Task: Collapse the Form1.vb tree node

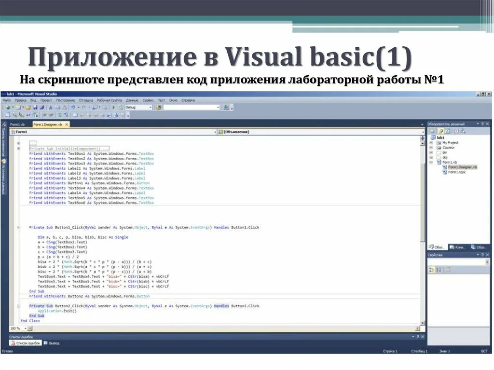Action: (x=431, y=162)
